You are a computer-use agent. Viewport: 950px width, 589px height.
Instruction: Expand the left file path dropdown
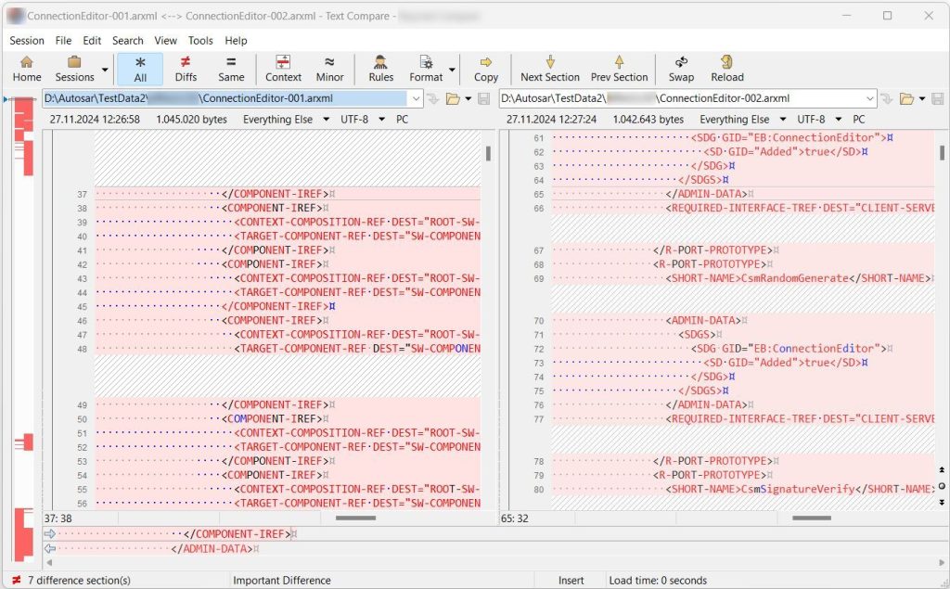416,98
